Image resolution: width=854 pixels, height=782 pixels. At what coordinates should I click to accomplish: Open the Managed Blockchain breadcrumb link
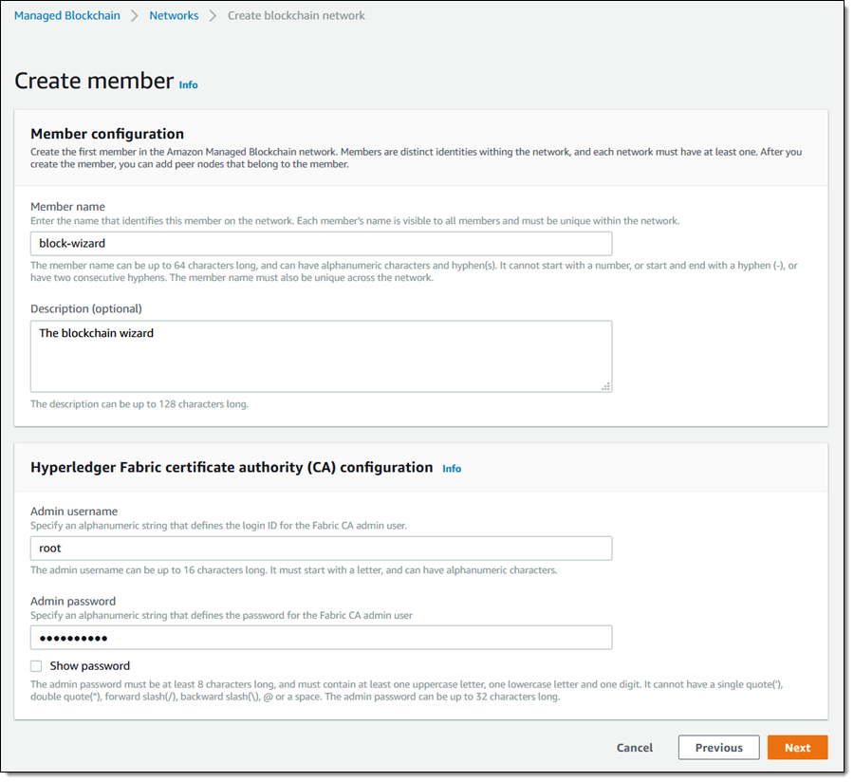pos(66,15)
